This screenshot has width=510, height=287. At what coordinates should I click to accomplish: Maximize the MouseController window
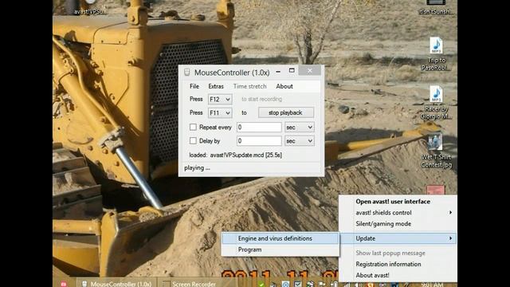tap(292, 71)
